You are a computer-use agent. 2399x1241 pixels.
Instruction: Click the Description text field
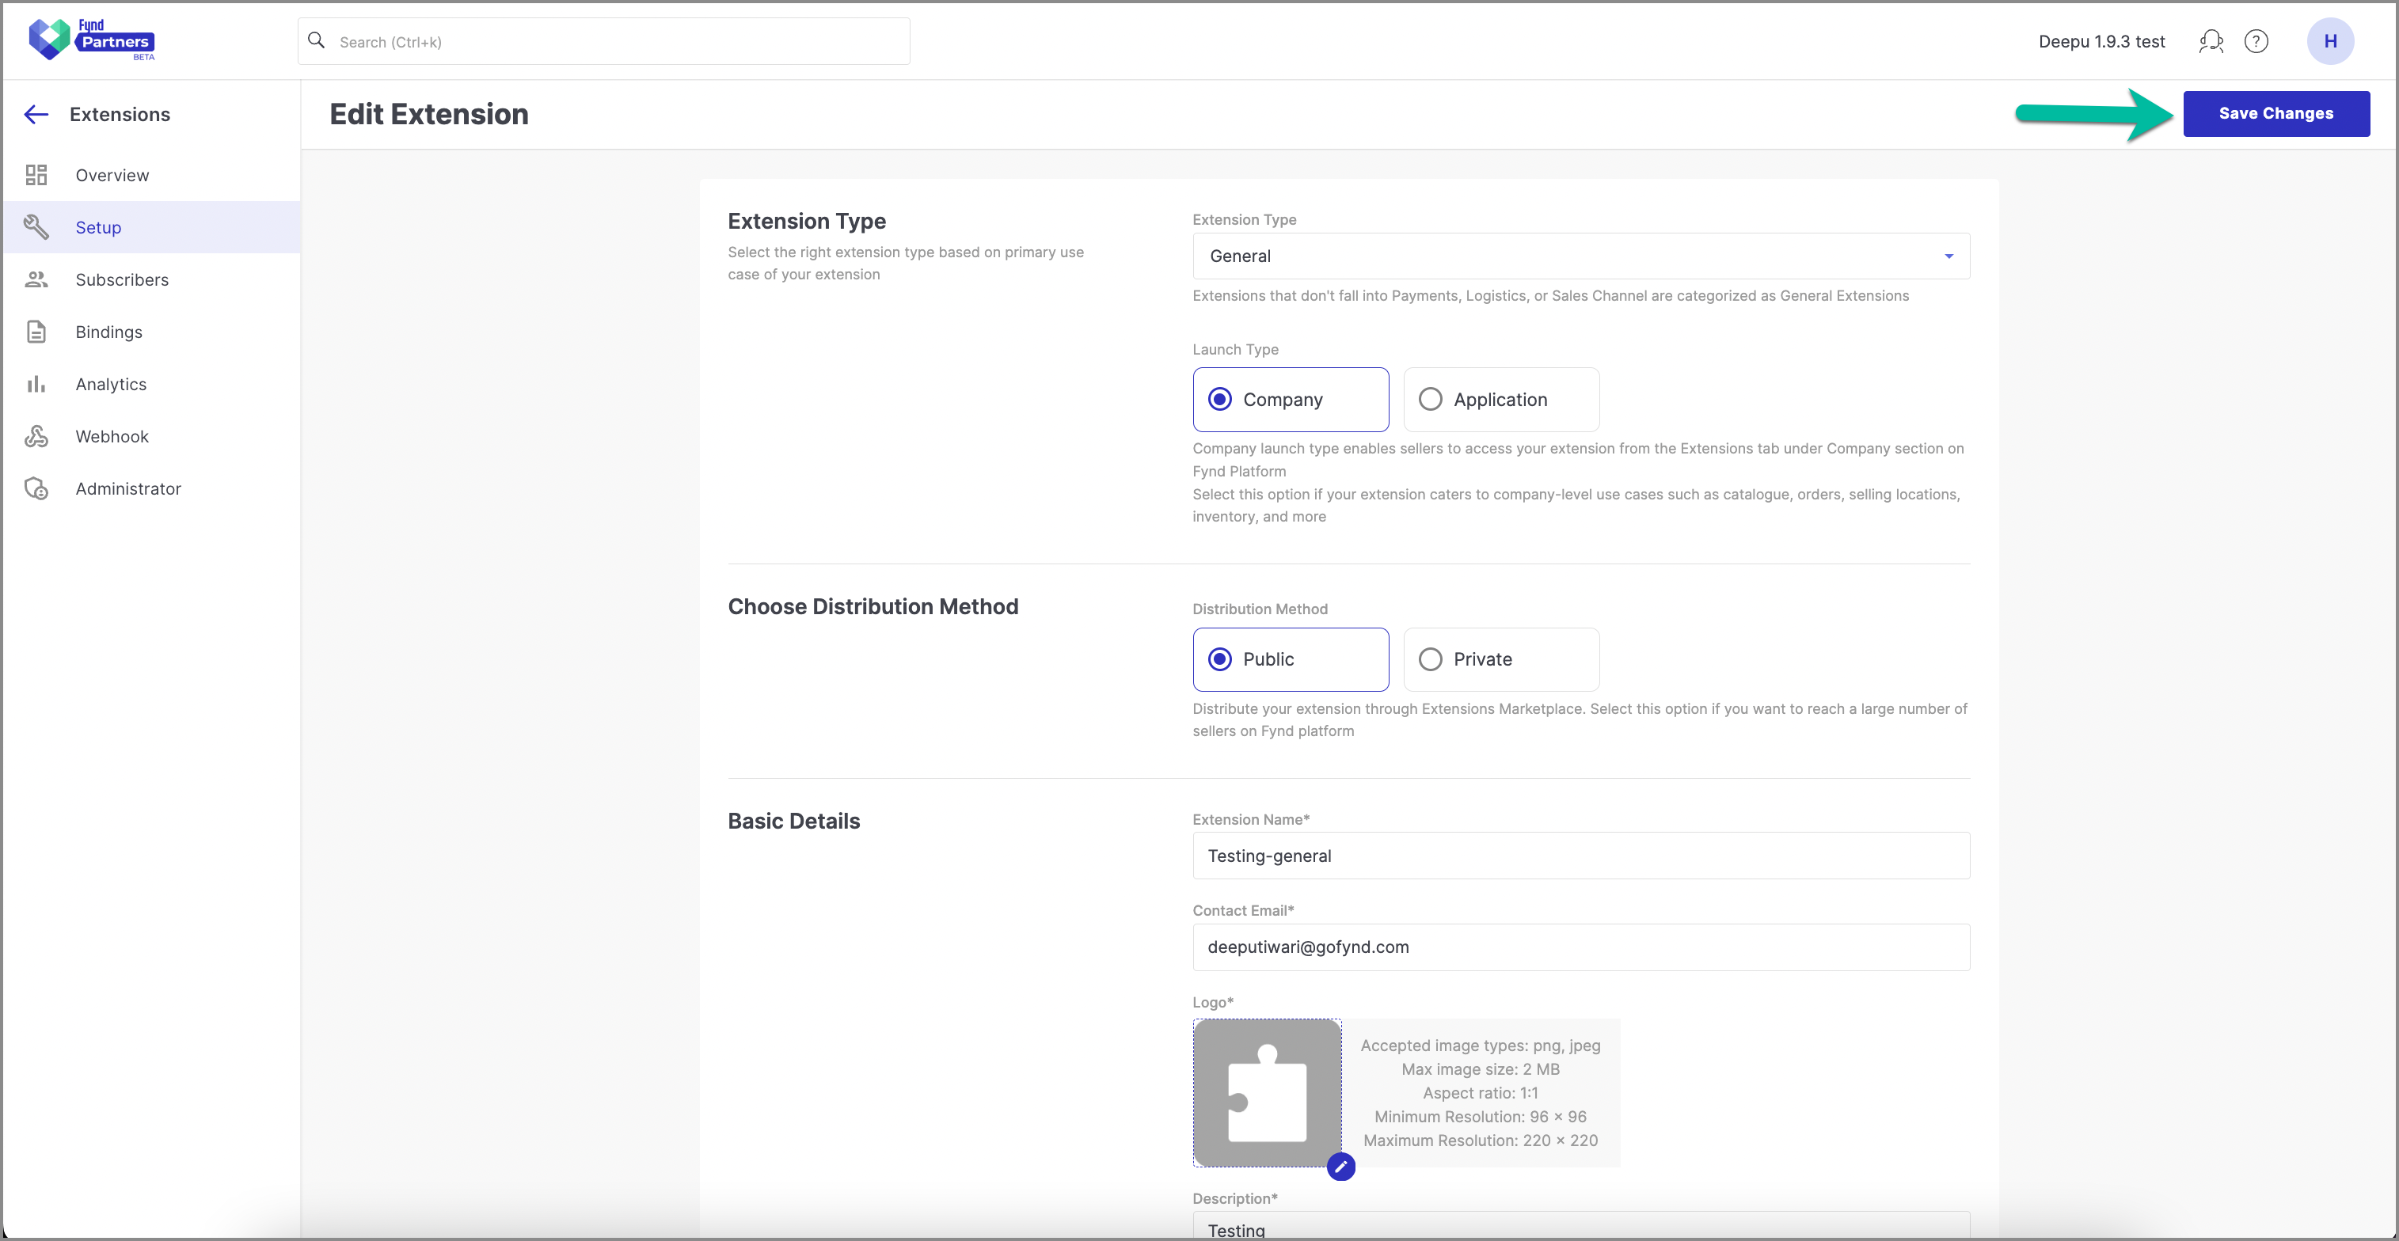point(1581,1225)
